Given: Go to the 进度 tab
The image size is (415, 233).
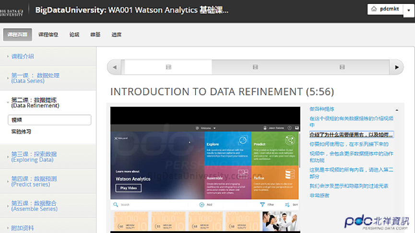Looking at the screenshot, I should [117, 34].
